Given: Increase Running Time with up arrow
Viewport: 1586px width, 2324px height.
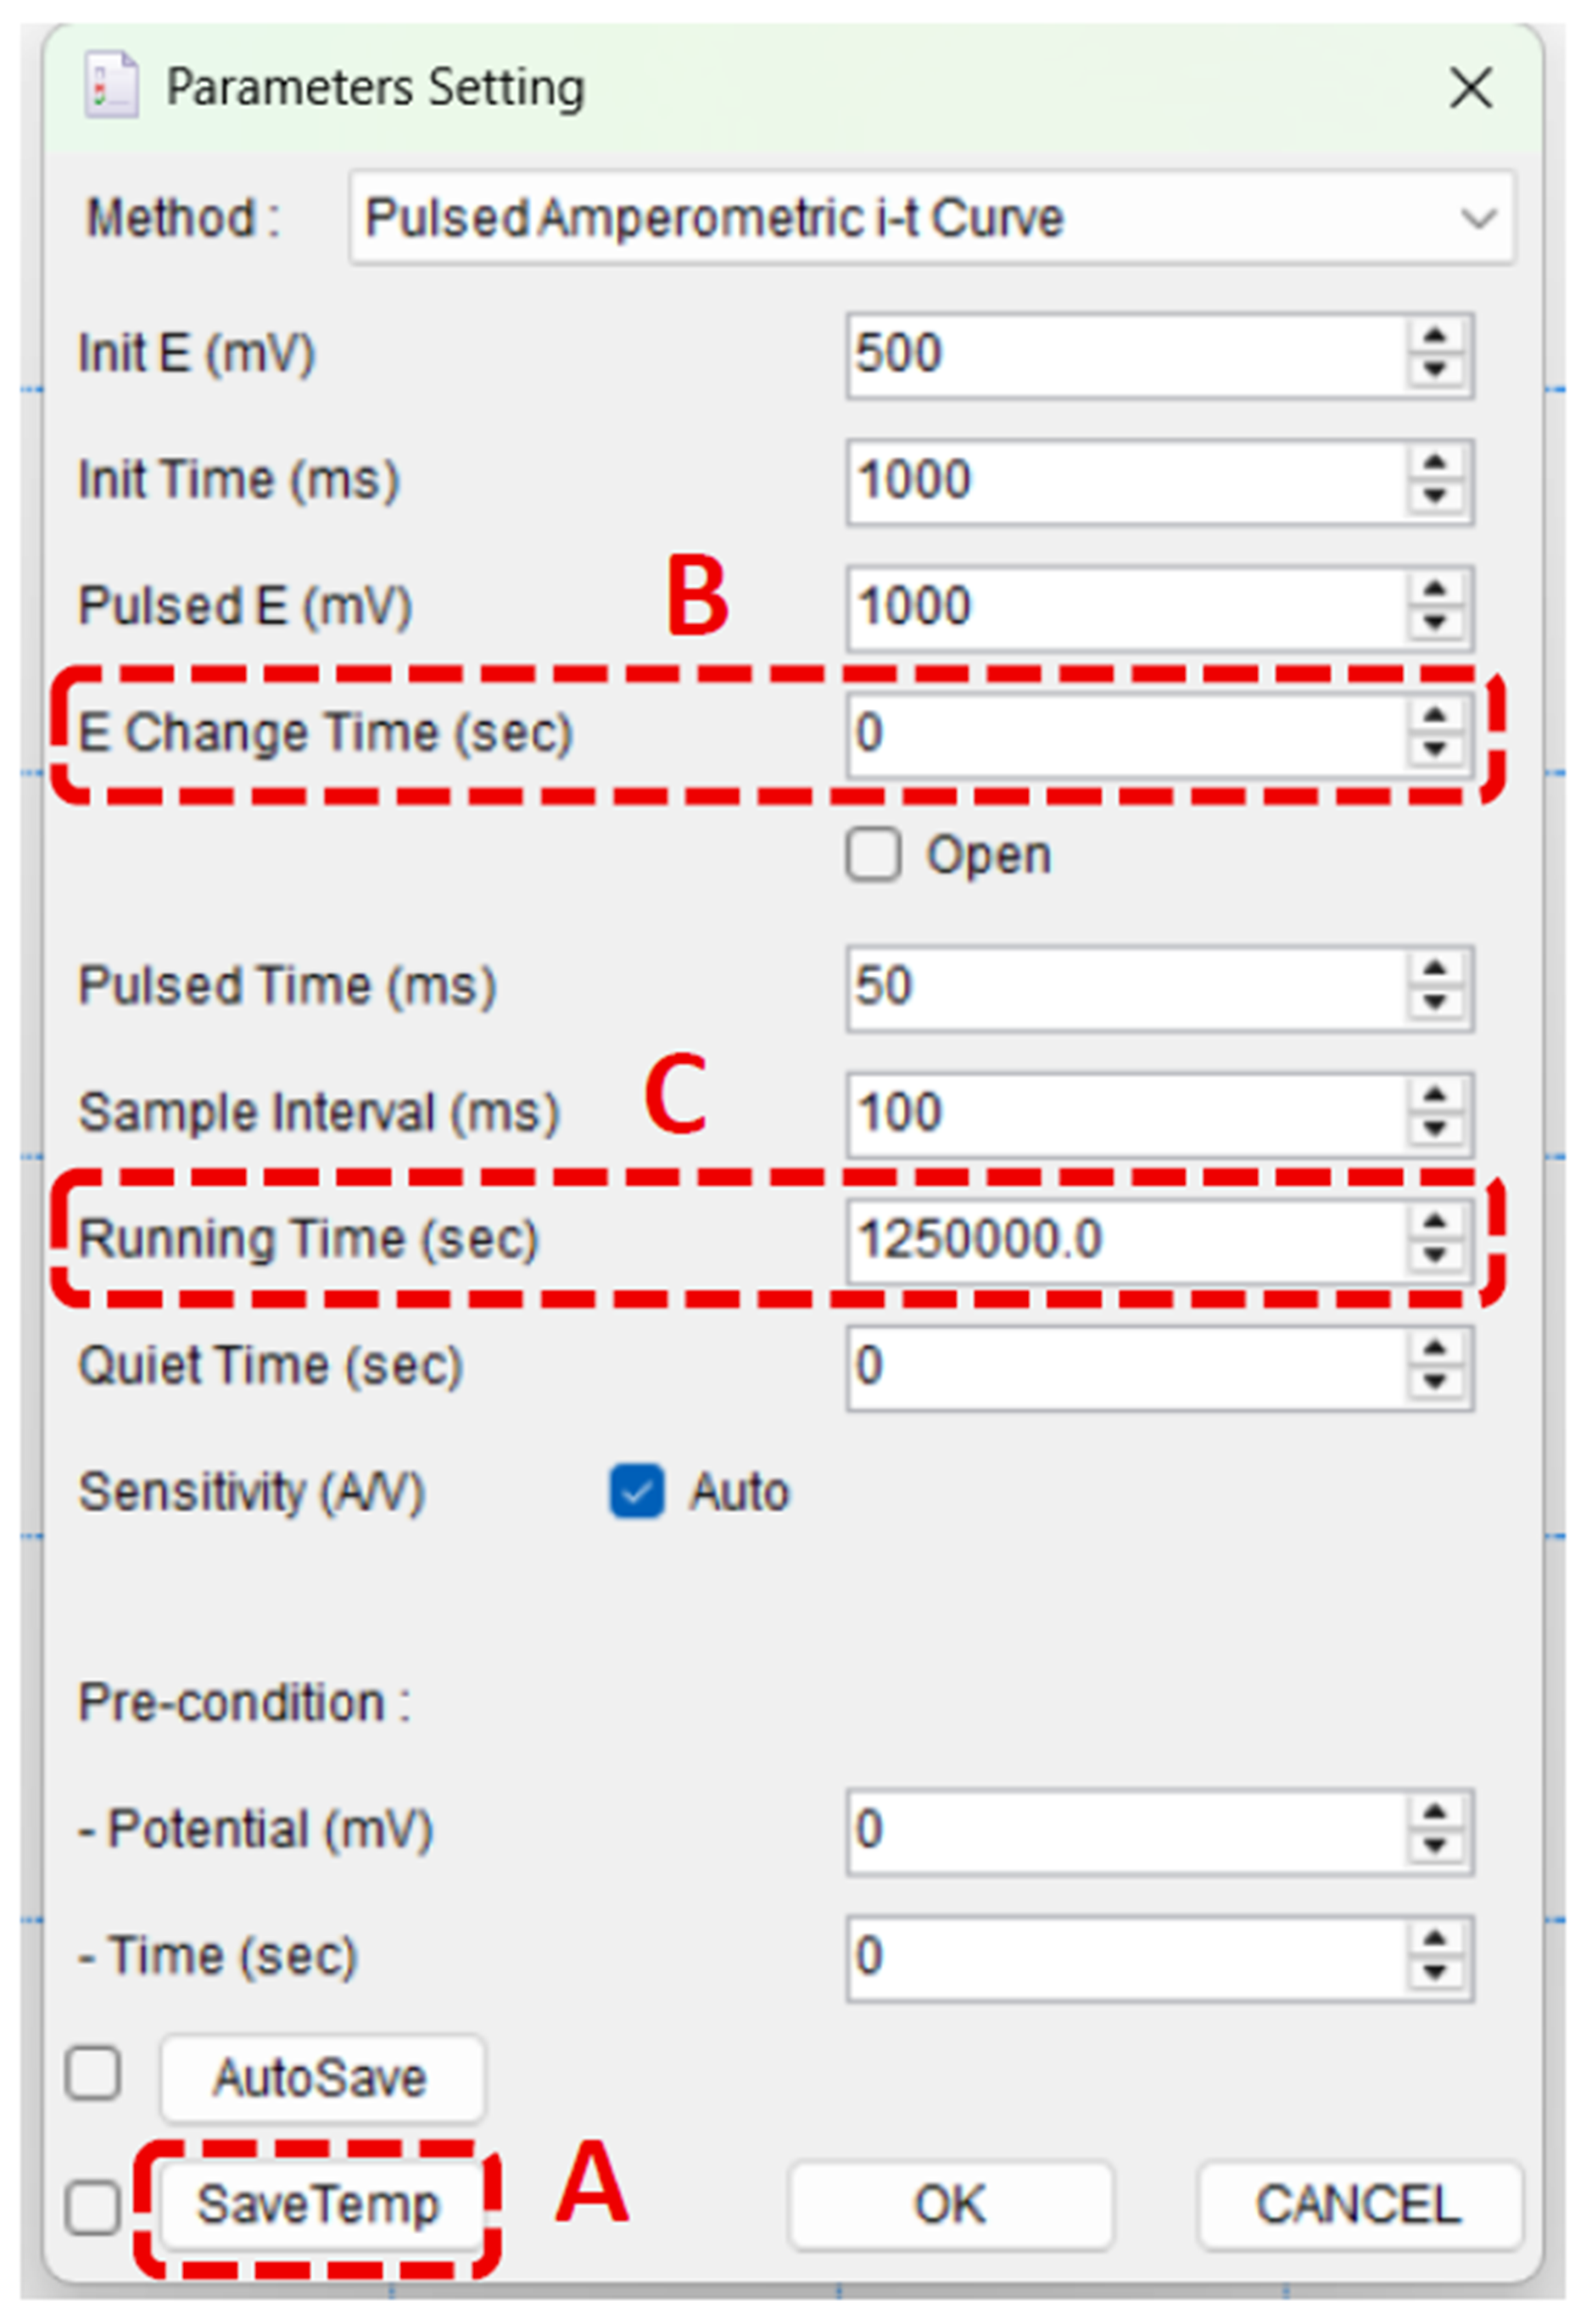Looking at the screenshot, I should [x=1436, y=1222].
